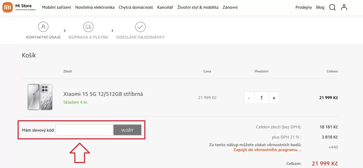Click the Množství column header
The image size is (363, 168).
261,71
